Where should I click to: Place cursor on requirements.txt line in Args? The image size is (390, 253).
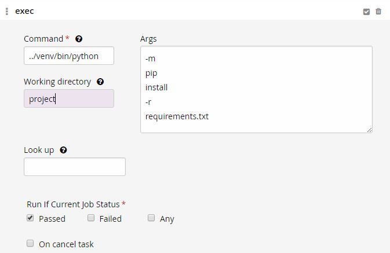[177, 116]
